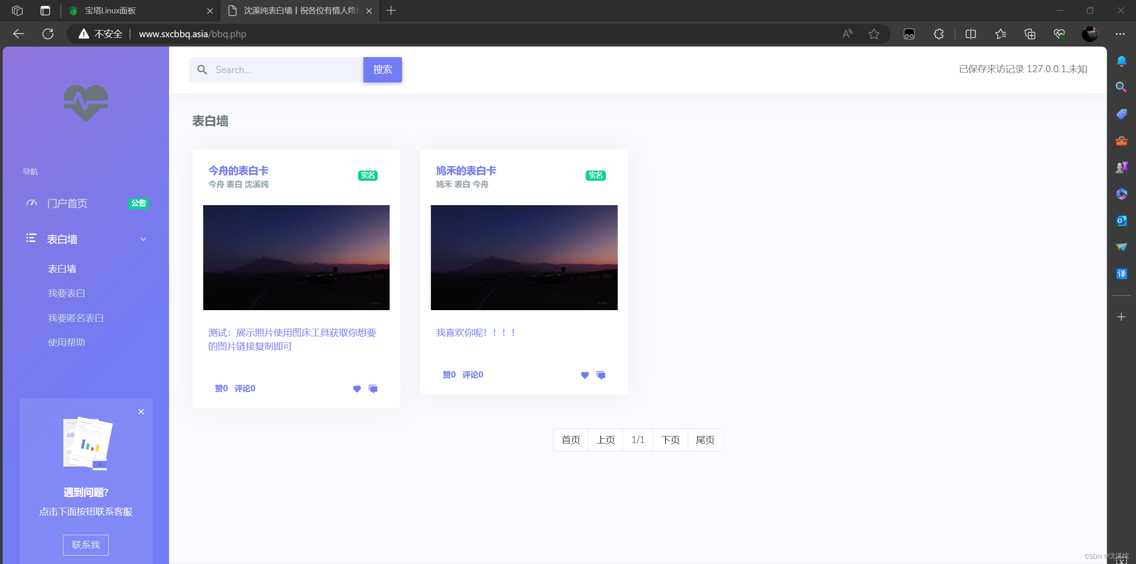This screenshot has width=1136, height=564.
Task: Click the heart like icon on 鸠禾's card
Action: pyautogui.click(x=584, y=375)
